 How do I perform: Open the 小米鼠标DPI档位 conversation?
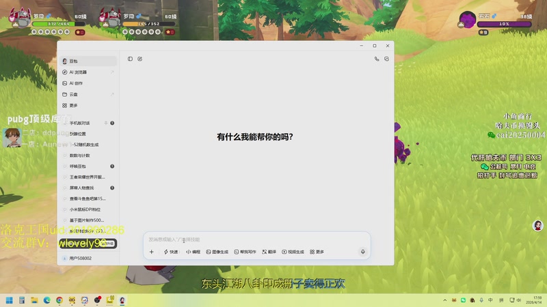[88, 209]
